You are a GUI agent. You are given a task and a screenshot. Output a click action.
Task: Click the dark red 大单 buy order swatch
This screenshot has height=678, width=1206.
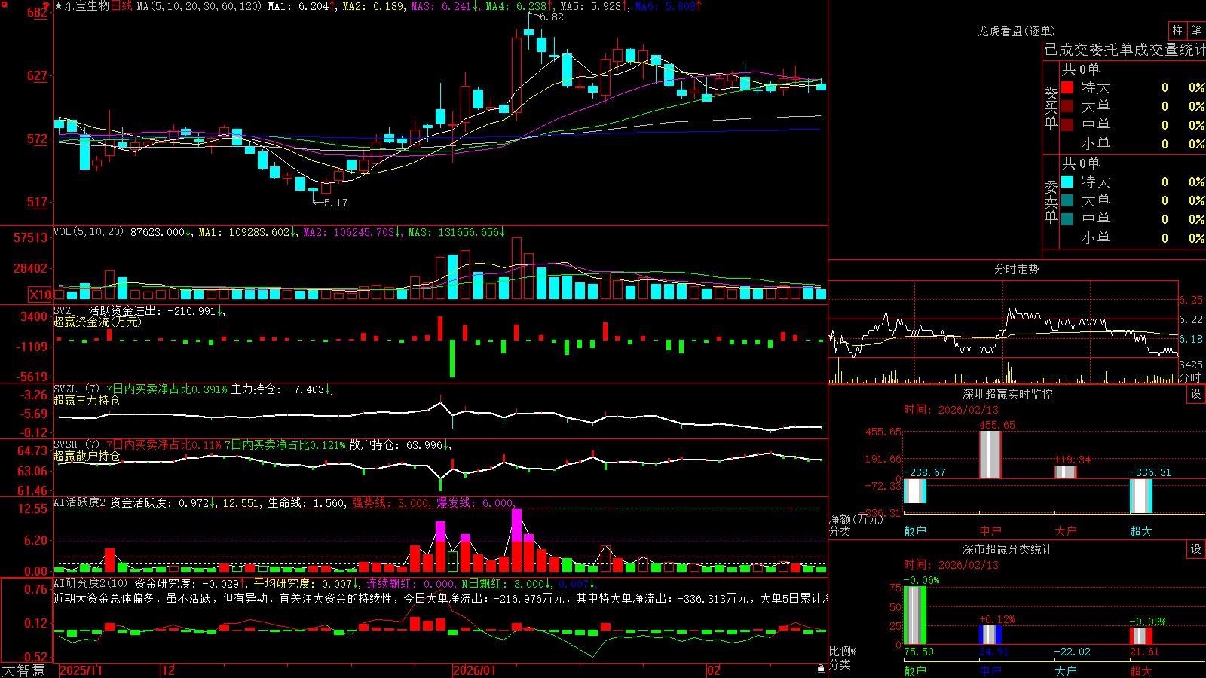pyautogui.click(x=1067, y=106)
